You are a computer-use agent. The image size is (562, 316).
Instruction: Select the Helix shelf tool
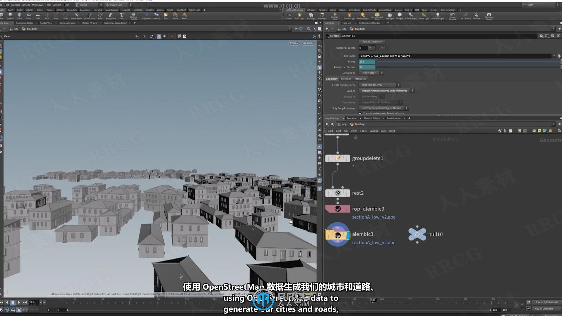pos(184,16)
